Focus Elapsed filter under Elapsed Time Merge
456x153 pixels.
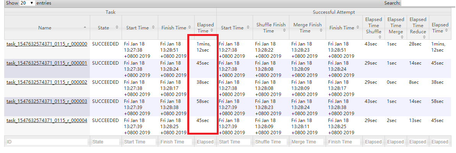[396, 142]
